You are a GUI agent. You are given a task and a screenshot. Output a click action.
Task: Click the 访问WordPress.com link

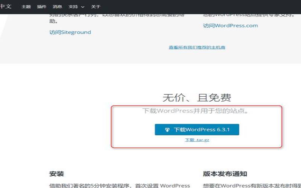[230, 26]
